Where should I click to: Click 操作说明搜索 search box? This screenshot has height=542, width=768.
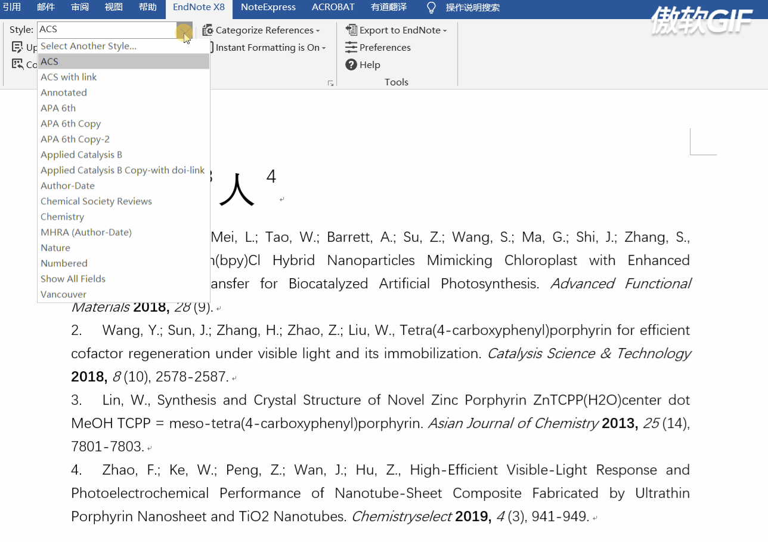pos(473,8)
